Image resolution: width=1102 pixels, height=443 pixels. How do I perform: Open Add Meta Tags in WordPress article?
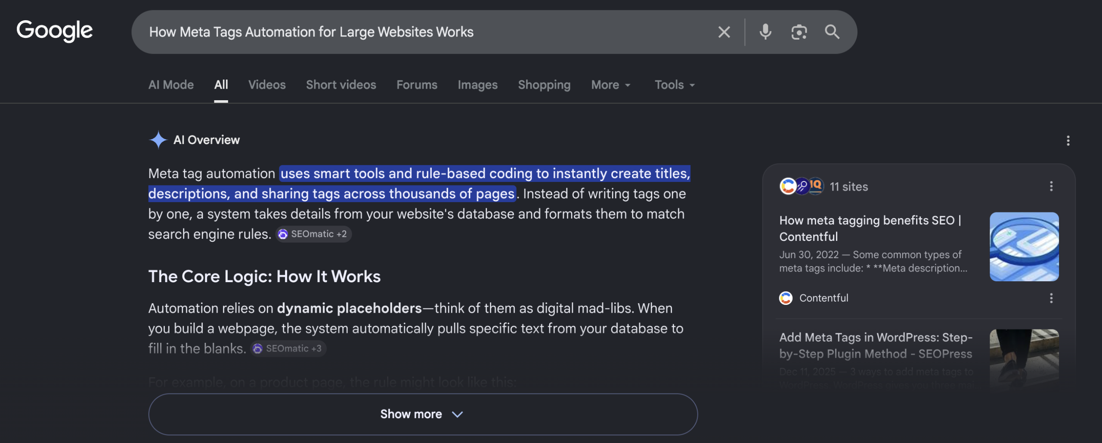click(876, 345)
